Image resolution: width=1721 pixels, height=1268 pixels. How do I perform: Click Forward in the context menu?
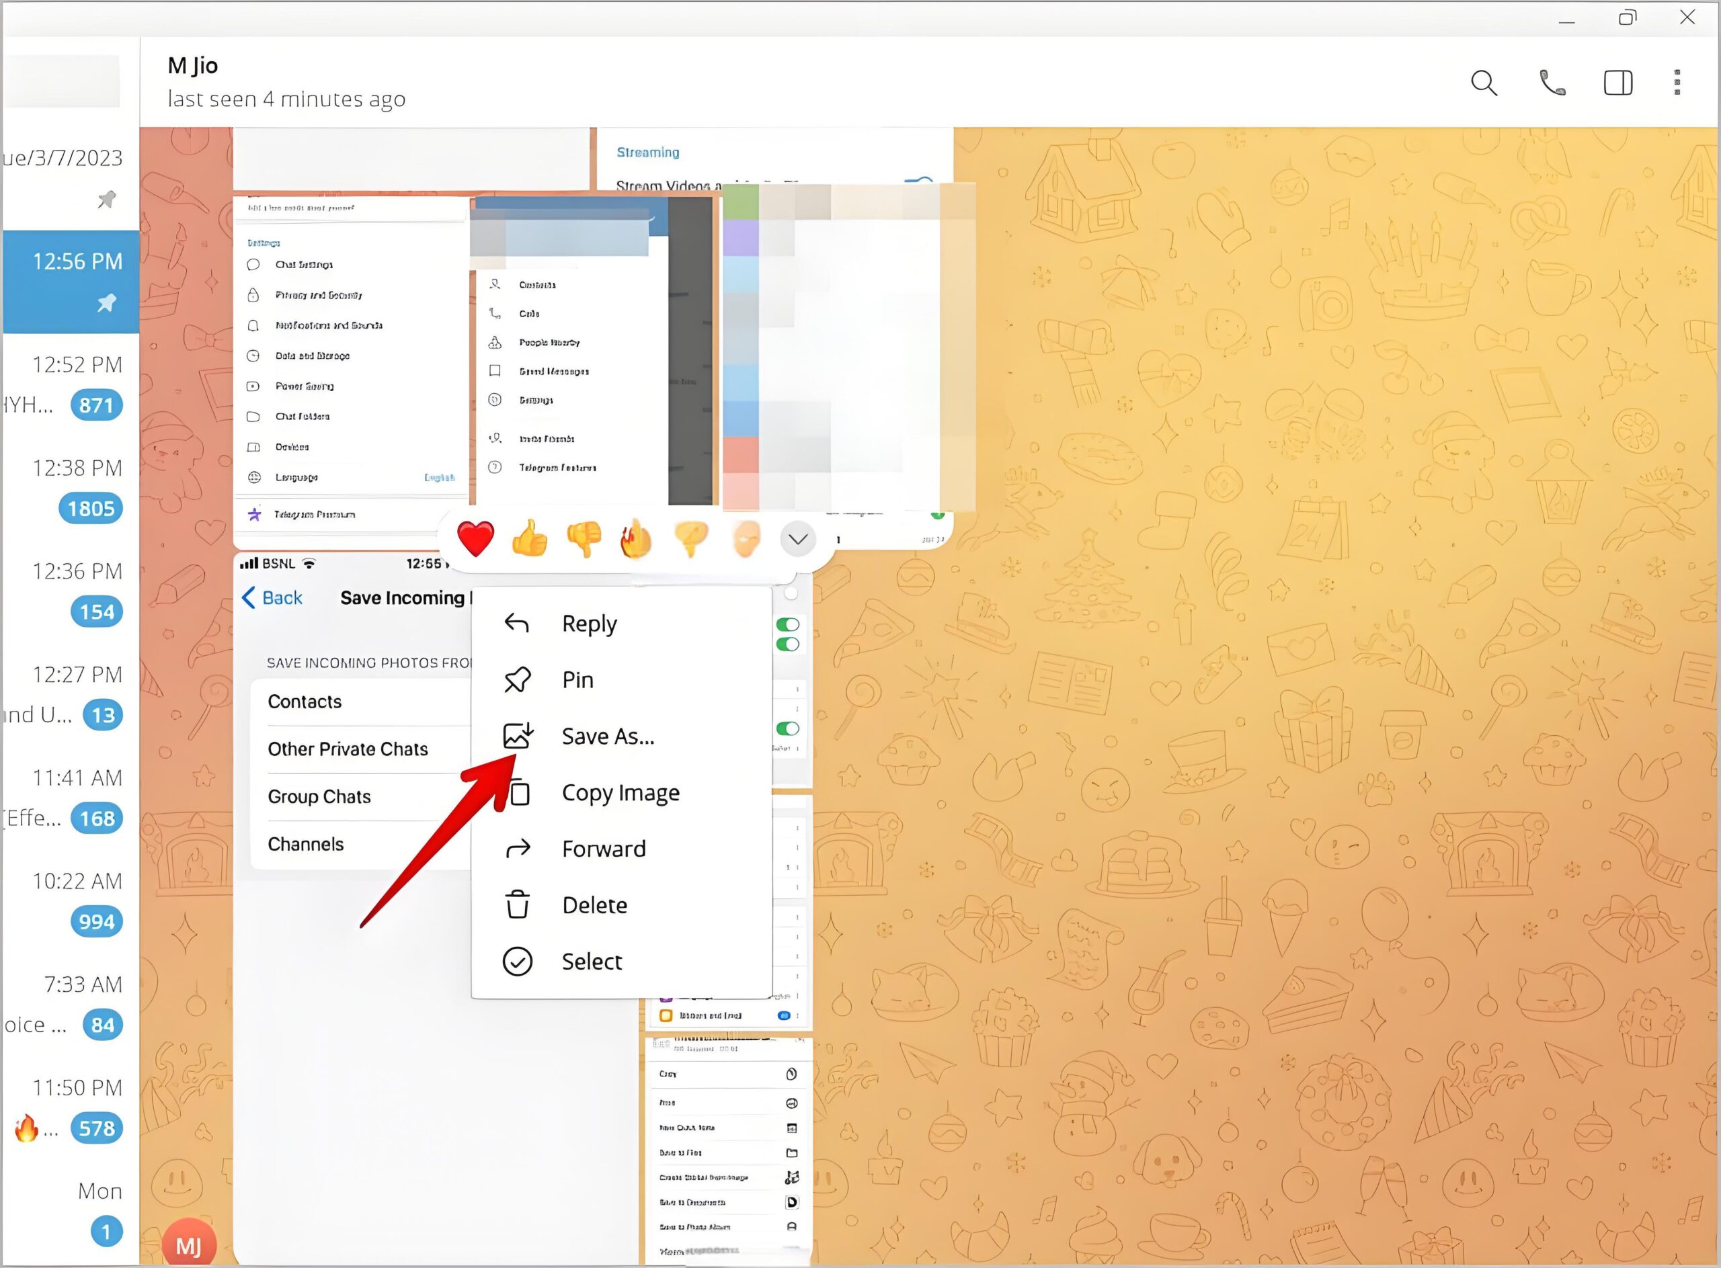[604, 849]
